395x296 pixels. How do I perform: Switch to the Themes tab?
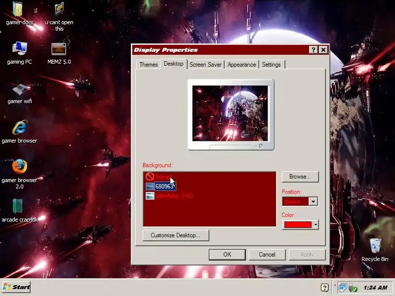coord(149,65)
